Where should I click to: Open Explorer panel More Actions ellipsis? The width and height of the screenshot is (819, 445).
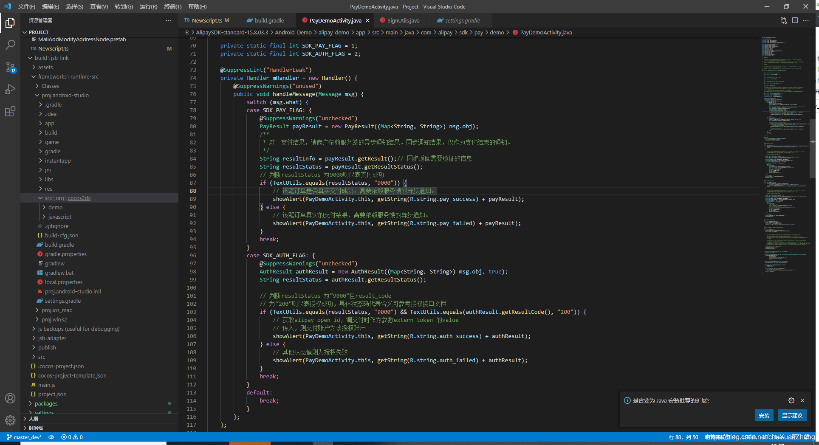169,20
